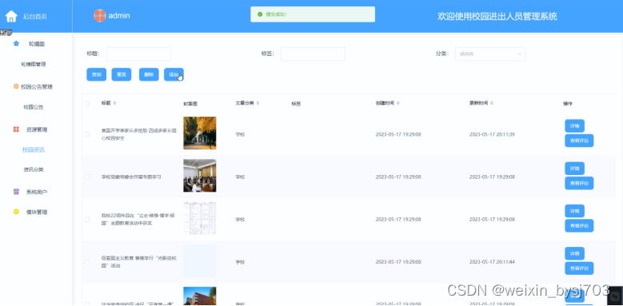The height and width of the screenshot is (306, 623).
Task: Click the red grid icon of 资源管理
Action: pyautogui.click(x=16, y=129)
